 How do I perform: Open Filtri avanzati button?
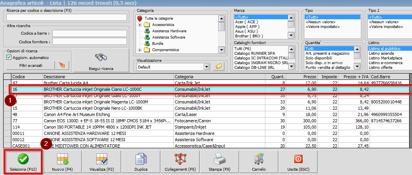click(x=30, y=65)
